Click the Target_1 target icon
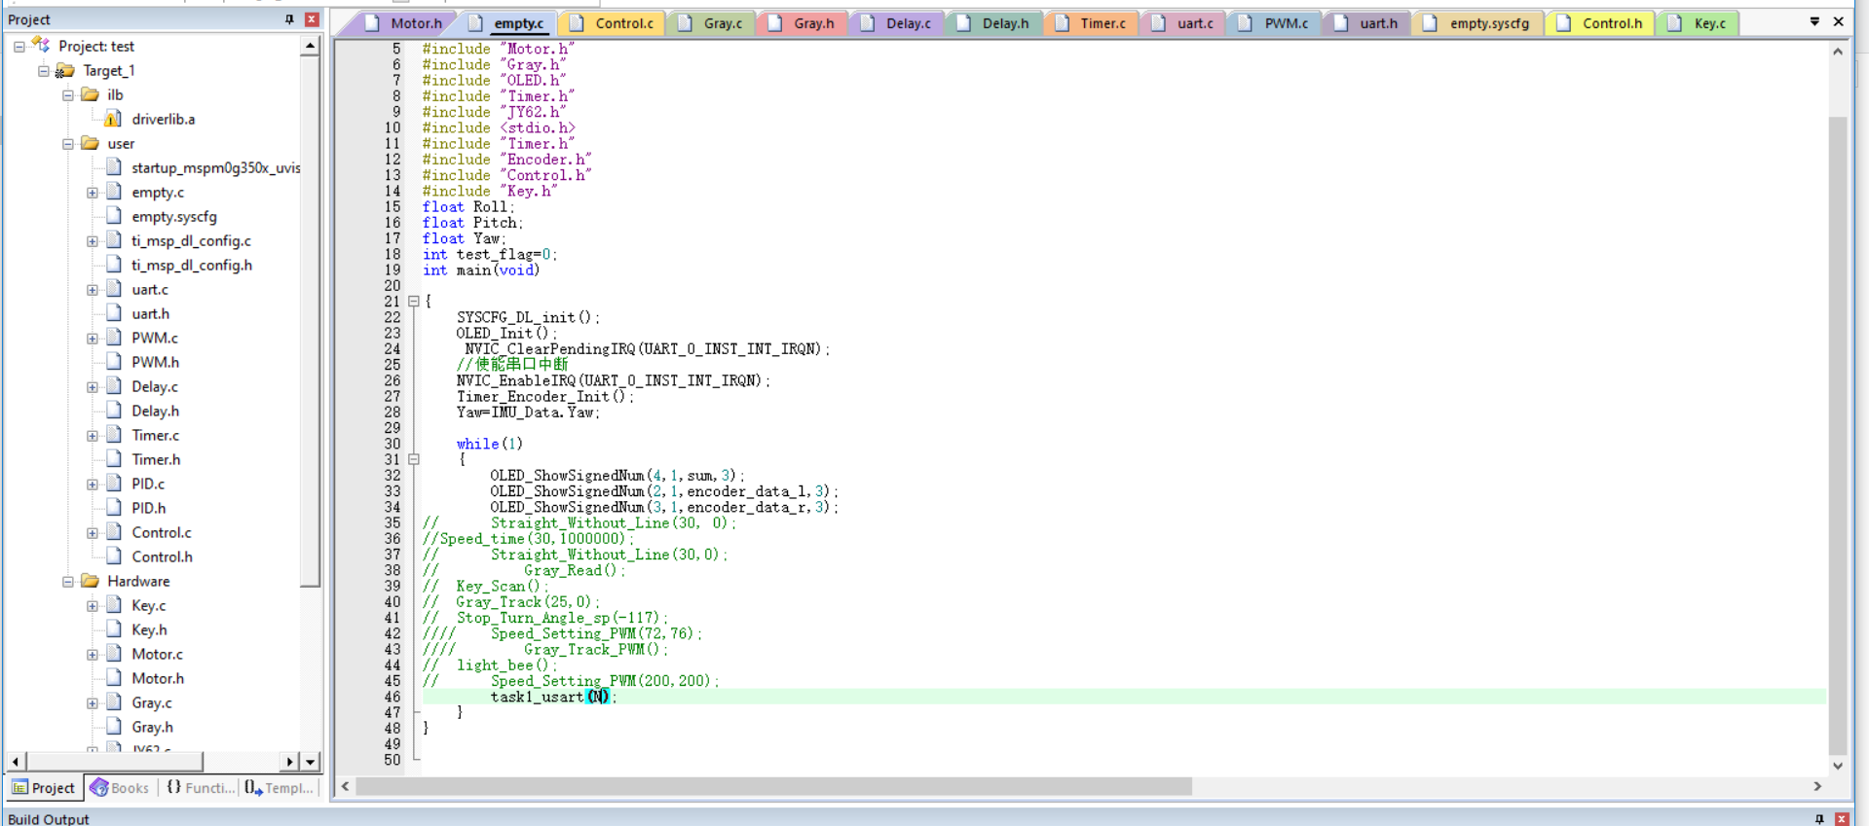 65,70
